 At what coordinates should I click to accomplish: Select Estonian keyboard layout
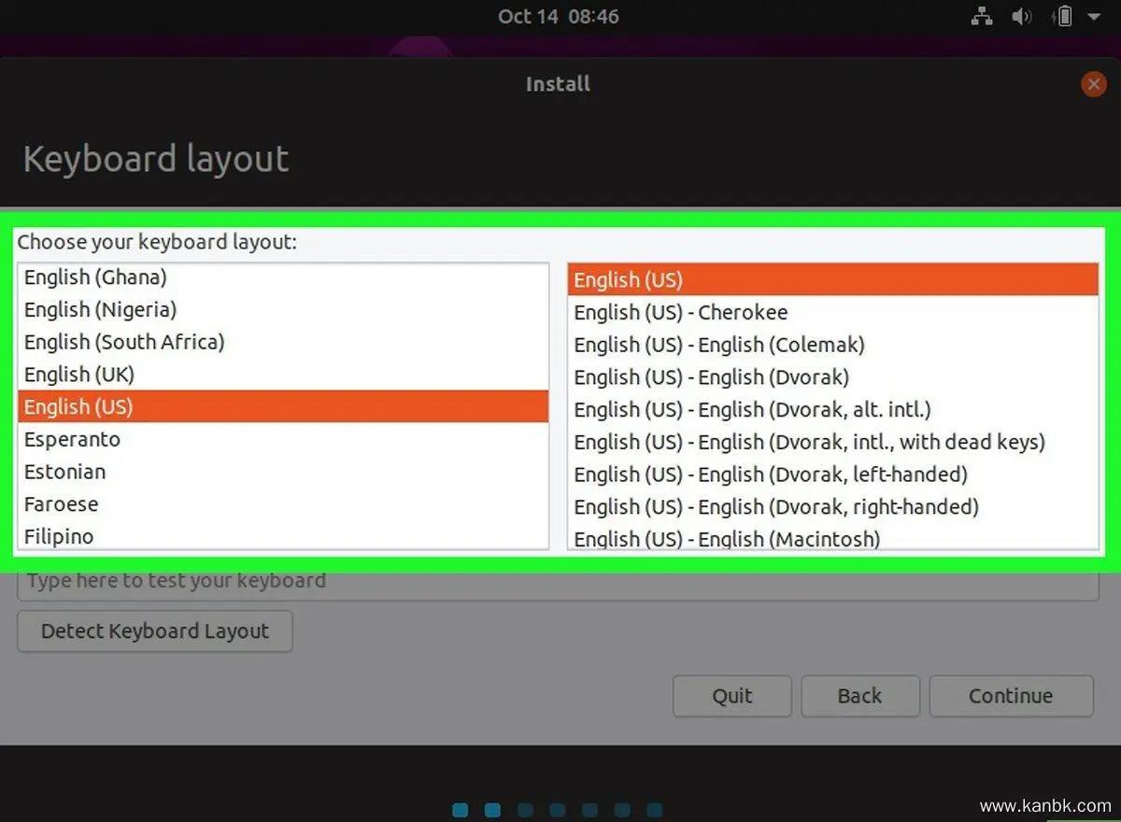[64, 472]
